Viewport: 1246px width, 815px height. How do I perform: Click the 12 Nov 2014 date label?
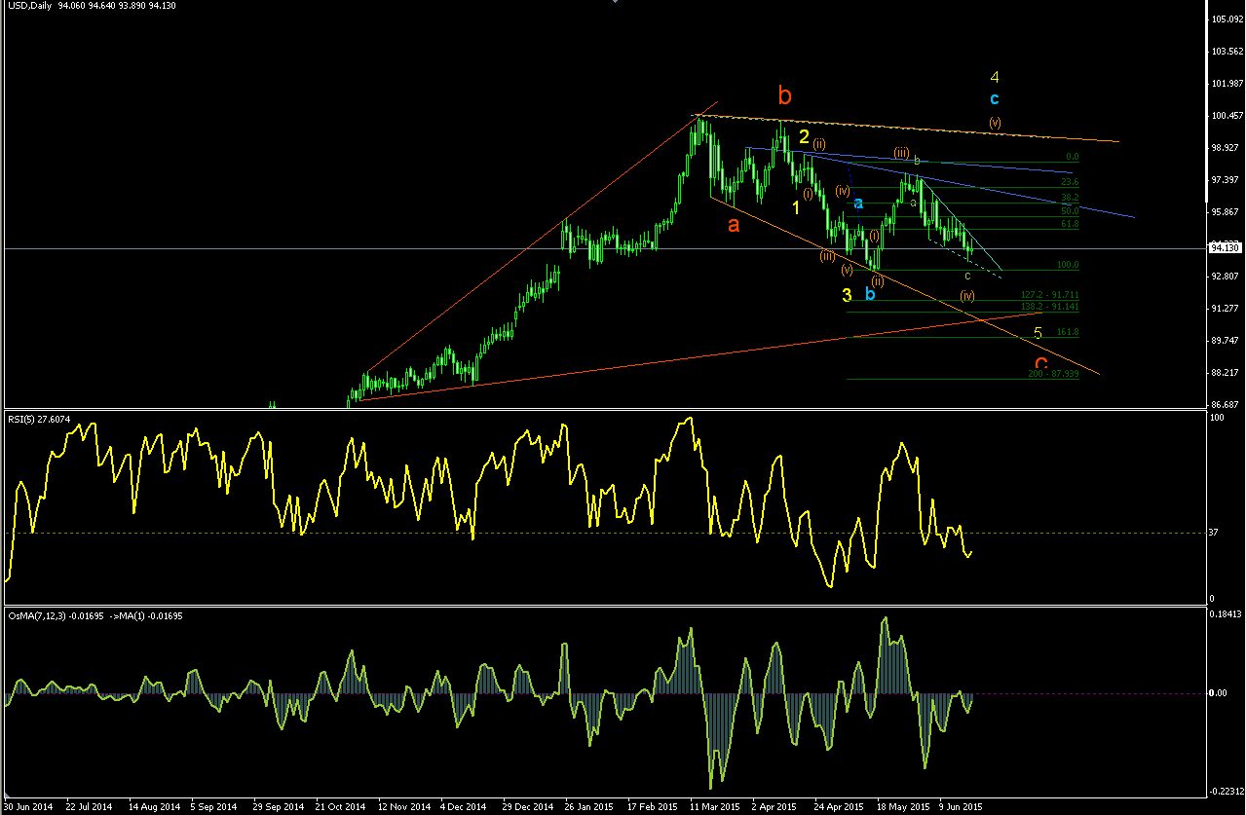[x=402, y=807]
